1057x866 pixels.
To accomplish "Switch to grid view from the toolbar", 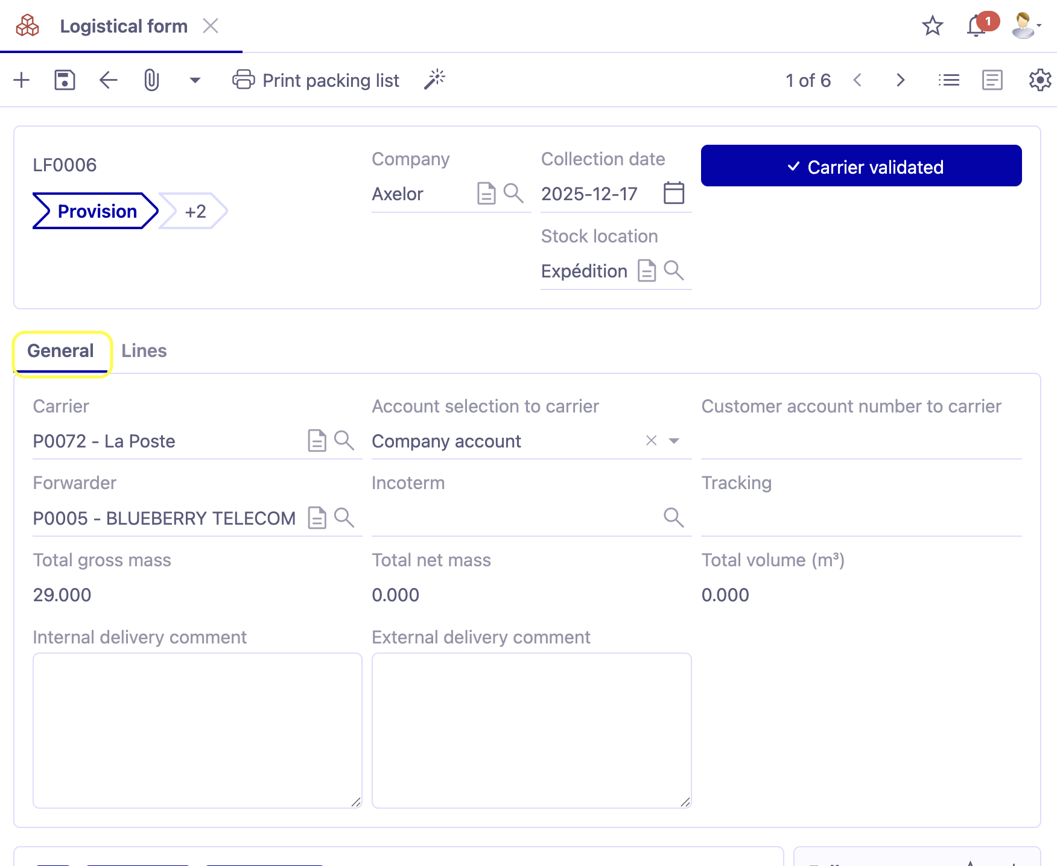I will (x=948, y=79).
